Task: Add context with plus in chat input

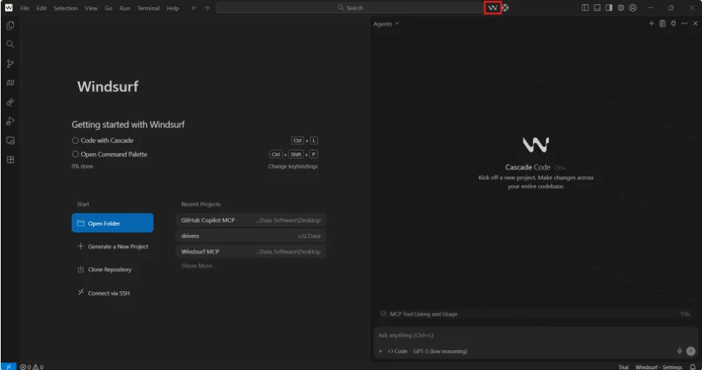Action: pos(381,352)
